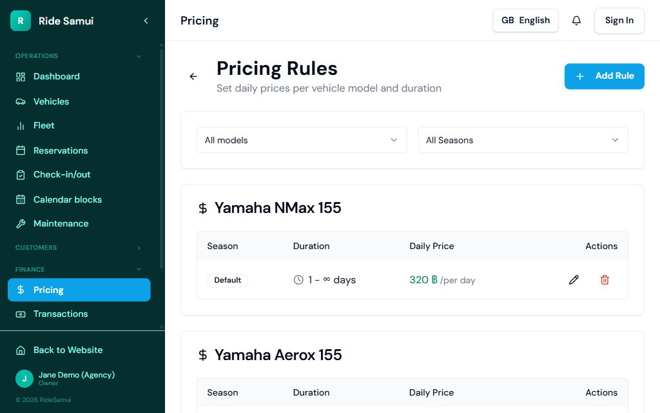
Task: Click the Add Rule button
Action: (x=604, y=76)
